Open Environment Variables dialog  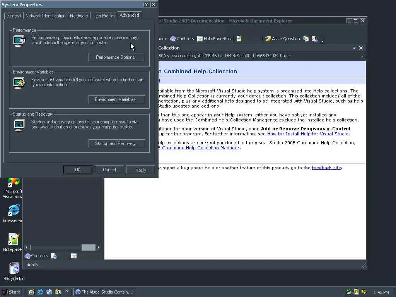pos(117,99)
